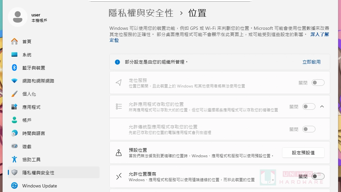
Task: Click the Accessibility figure icon
Action: tap(14, 159)
